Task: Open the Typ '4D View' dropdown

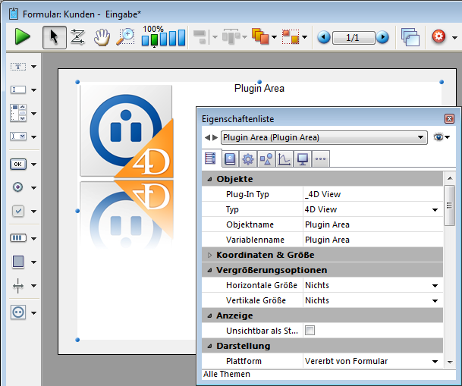Action: point(435,209)
